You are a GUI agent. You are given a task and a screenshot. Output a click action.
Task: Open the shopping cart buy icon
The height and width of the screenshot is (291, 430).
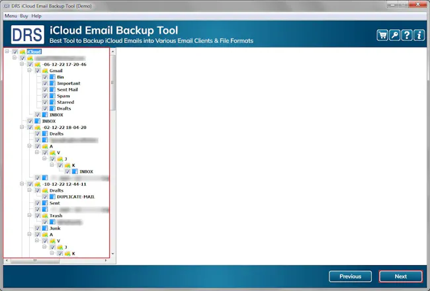pyautogui.click(x=382, y=35)
